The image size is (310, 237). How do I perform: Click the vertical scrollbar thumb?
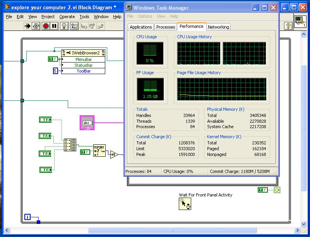coord(304,128)
